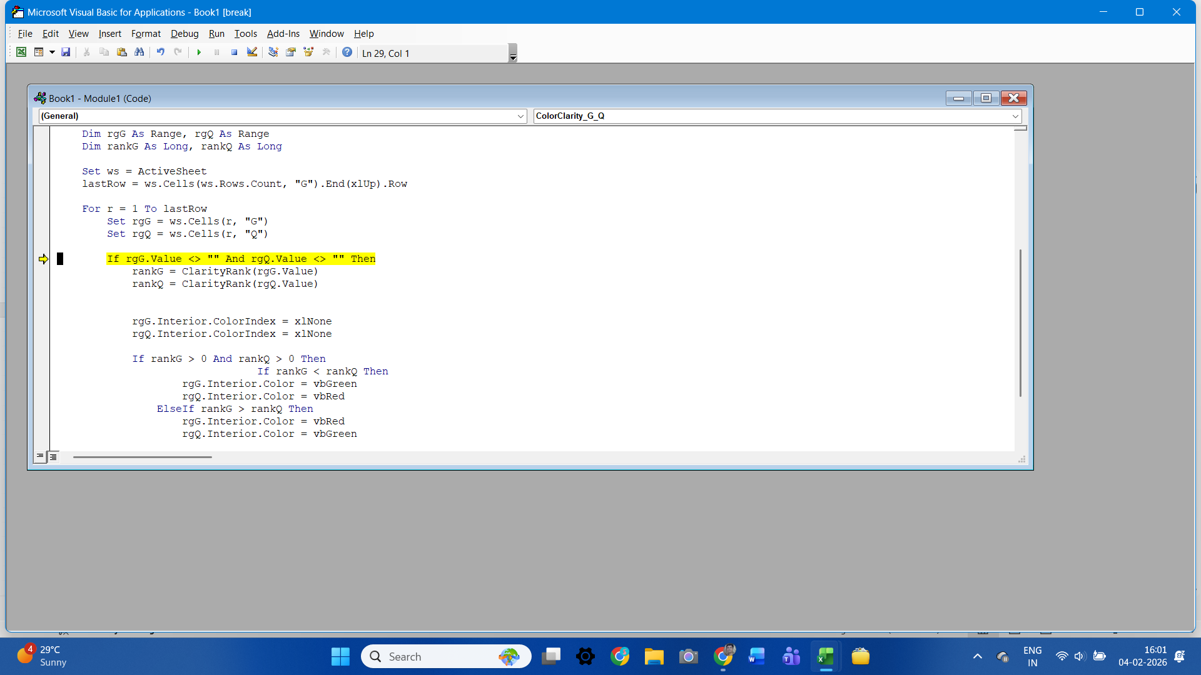
Task: Expand the Insert UserForm dropdown arrow
Action: point(52,52)
